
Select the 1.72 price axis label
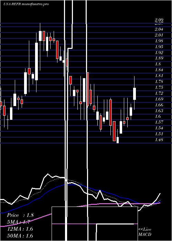pyautogui.click(x=159, y=93)
